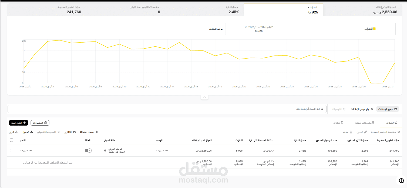Open the help question-mark icon
This screenshot has width=407, height=188.
click(x=401, y=180)
